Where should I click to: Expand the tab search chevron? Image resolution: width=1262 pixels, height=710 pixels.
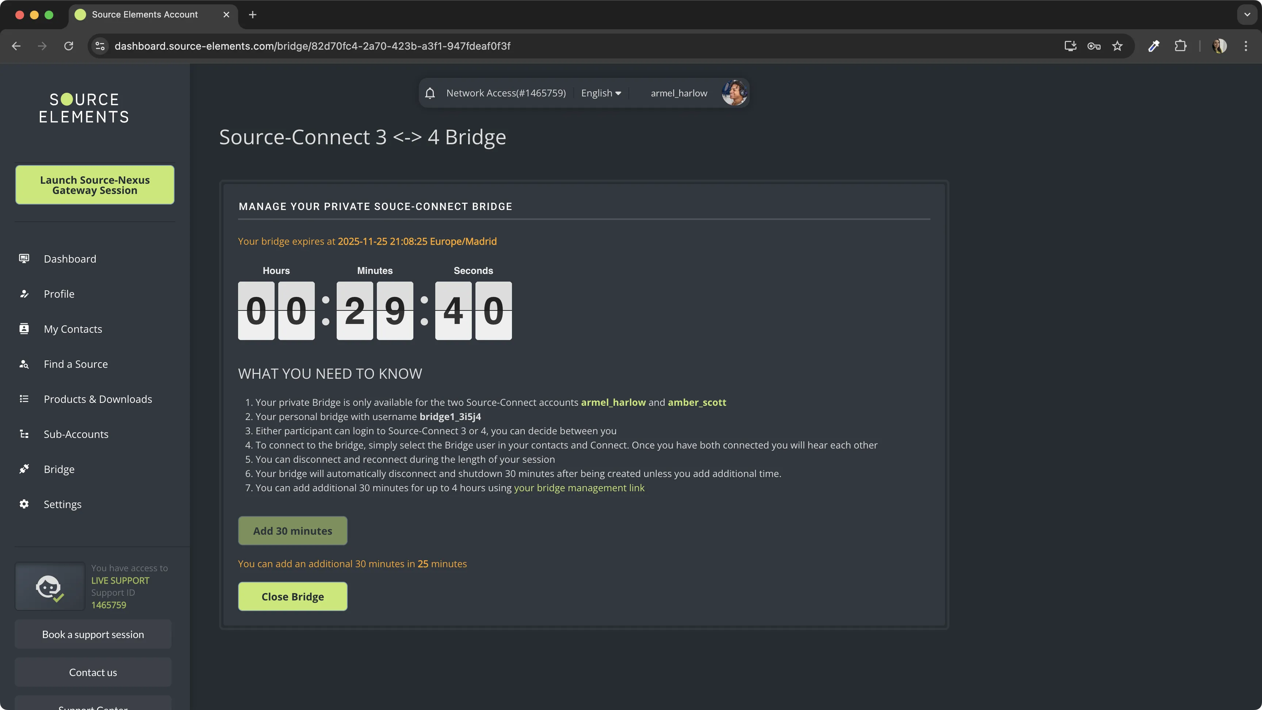1247,15
